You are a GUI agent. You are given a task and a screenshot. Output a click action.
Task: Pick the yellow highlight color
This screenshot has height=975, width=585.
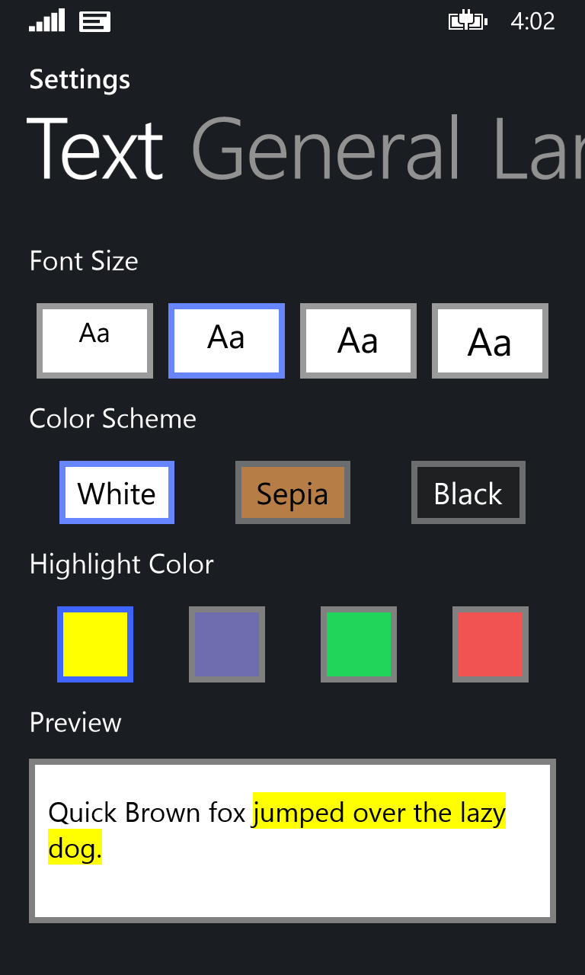[95, 644]
